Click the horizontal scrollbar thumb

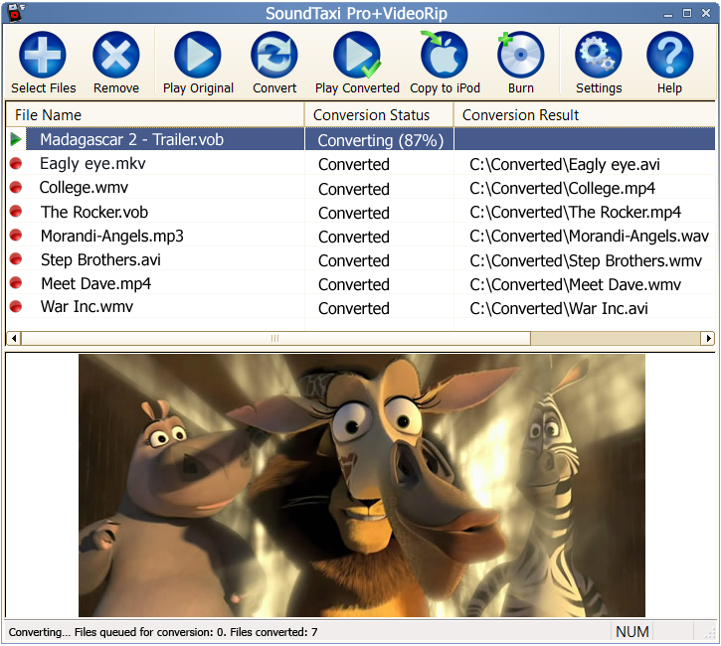click(275, 339)
